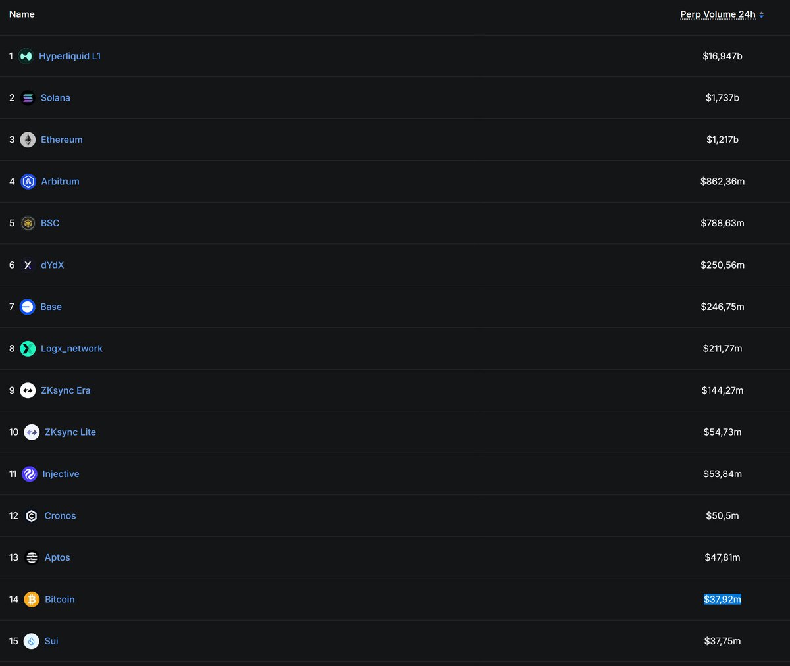Viewport: 790px width, 666px height.
Task: Open the Bitcoin chain link
Action: click(x=60, y=600)
